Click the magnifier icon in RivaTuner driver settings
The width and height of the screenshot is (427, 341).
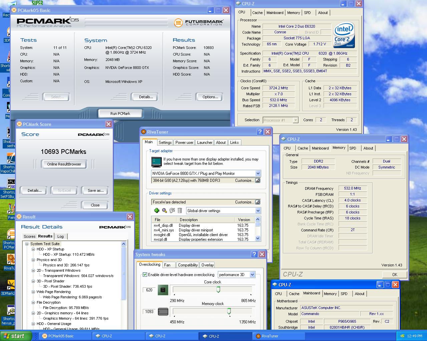coord(164,210)
